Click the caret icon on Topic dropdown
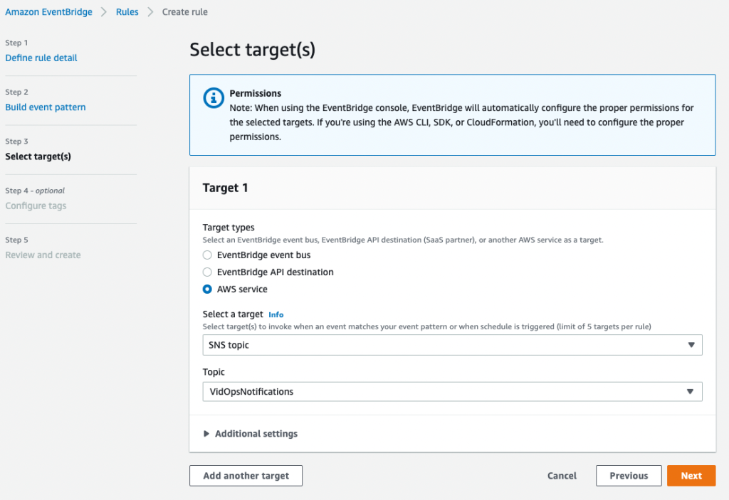This screenshot has height=500, width=729. [x=690, y=391]
